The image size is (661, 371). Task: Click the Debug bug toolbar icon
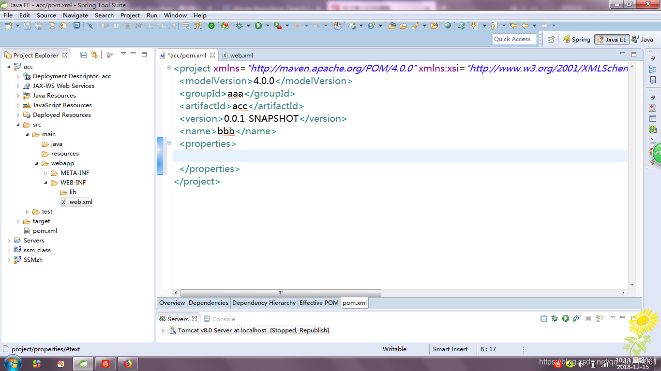point(239,26)
